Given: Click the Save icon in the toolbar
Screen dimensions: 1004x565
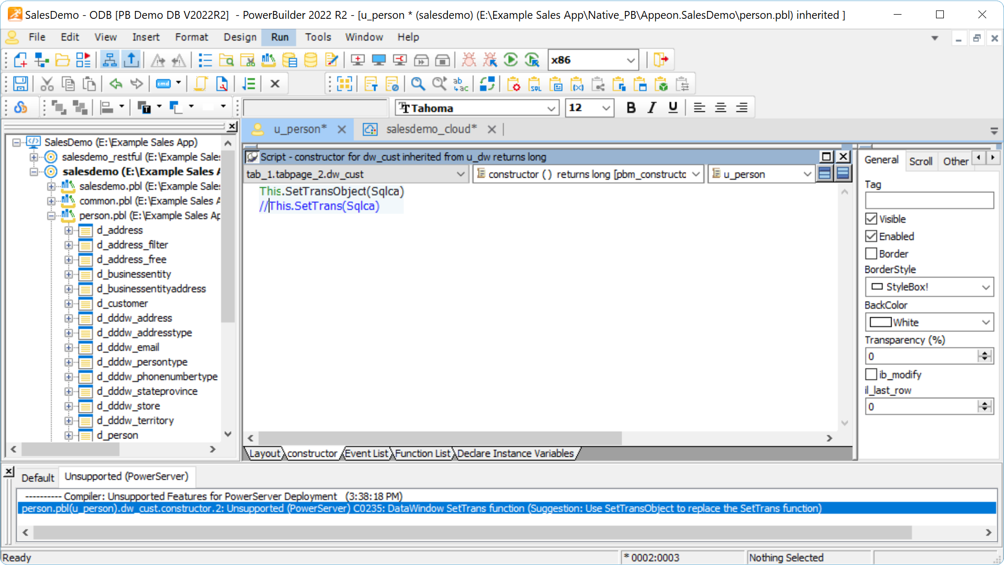Looking at the screenshot, I should tap(20, 84).
